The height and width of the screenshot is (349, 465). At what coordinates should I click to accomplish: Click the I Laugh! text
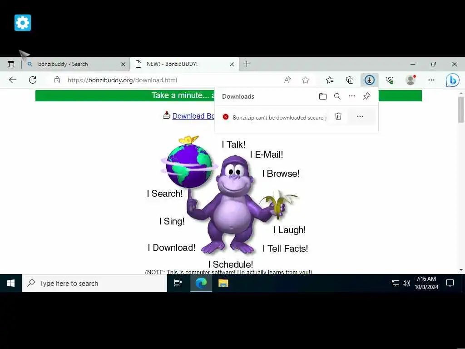click(x=289, y=230)
